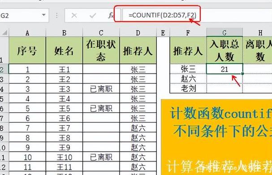The width and height of the screenshot is (272, 175).
Task: Confirm formula entry with the checkmark icon
Action: point(93,16)
